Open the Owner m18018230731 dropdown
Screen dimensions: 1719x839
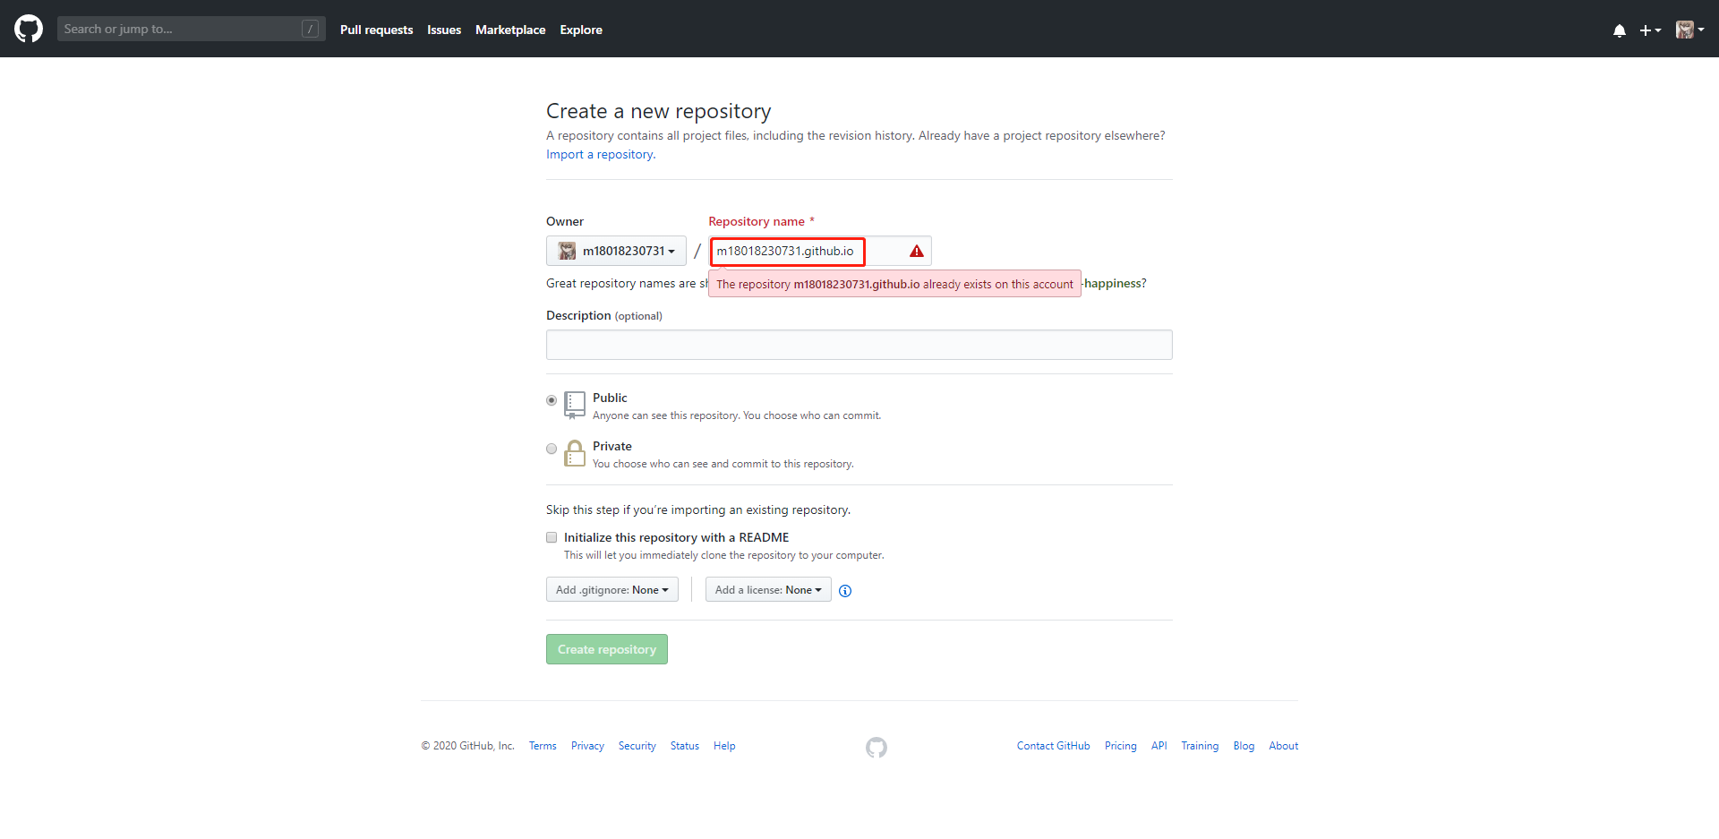tap(616, 251)
